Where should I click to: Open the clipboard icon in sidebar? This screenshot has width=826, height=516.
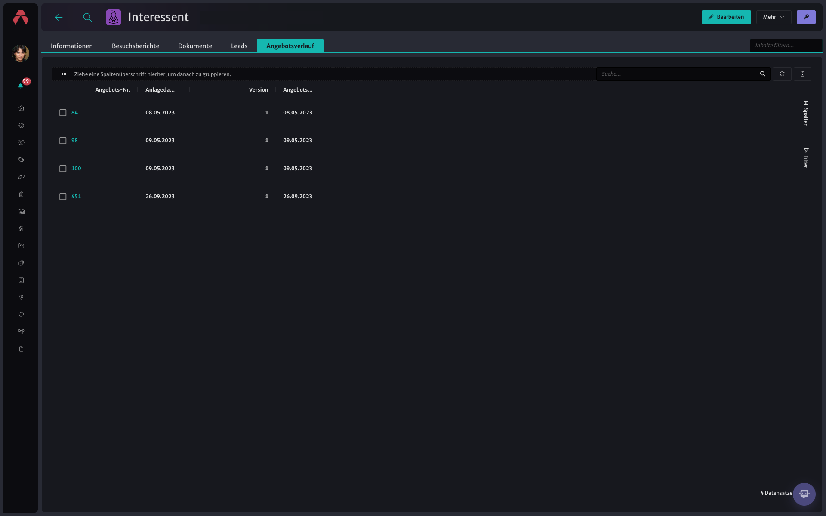[21, 194]
